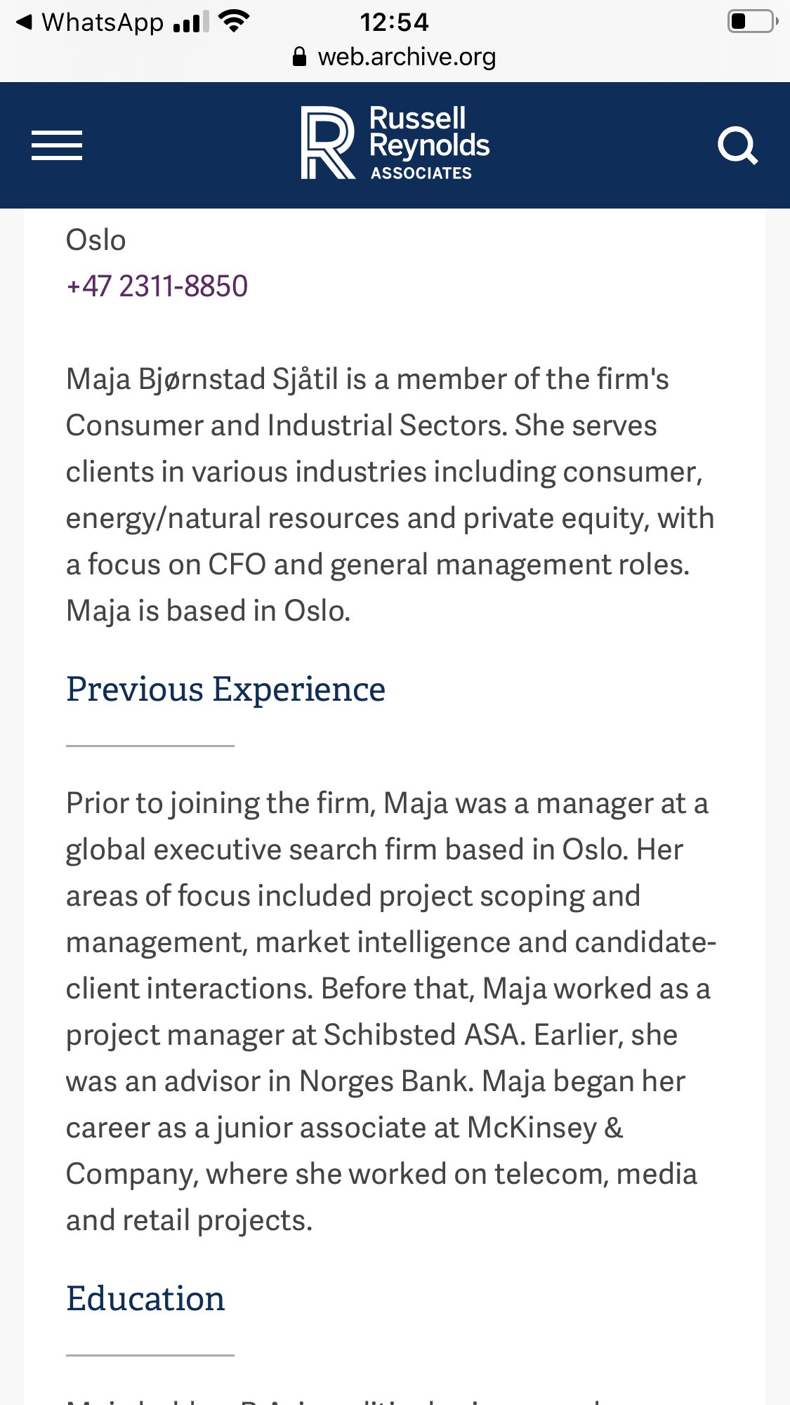Tap the battery indicator icon

(752, 22)
